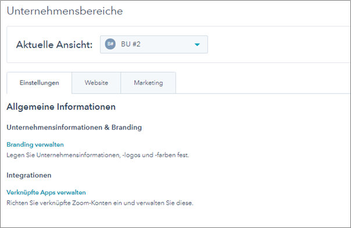Click the teal dropdown arrow beside BU #2

[197, 45]
